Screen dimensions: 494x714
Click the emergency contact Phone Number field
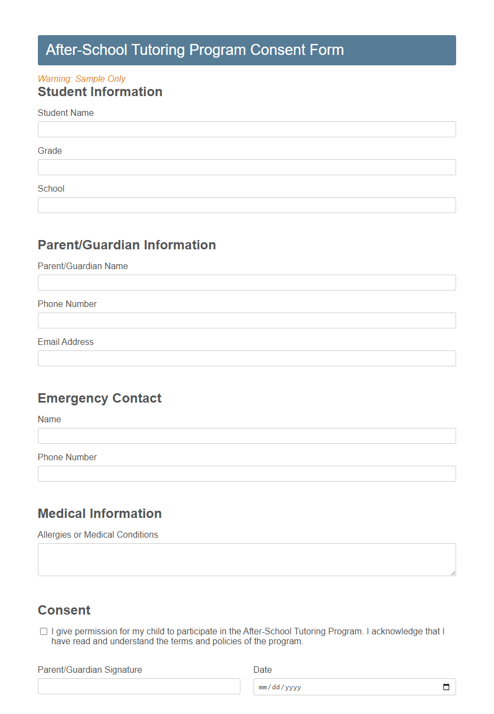tap(246, 473)
